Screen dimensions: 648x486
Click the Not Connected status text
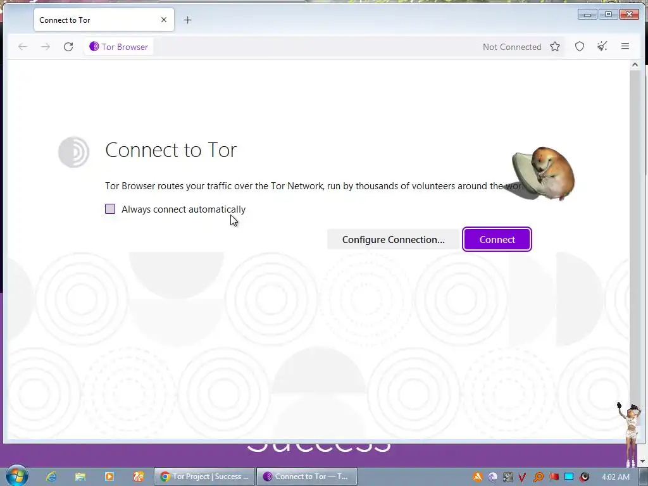pos(511,47)
